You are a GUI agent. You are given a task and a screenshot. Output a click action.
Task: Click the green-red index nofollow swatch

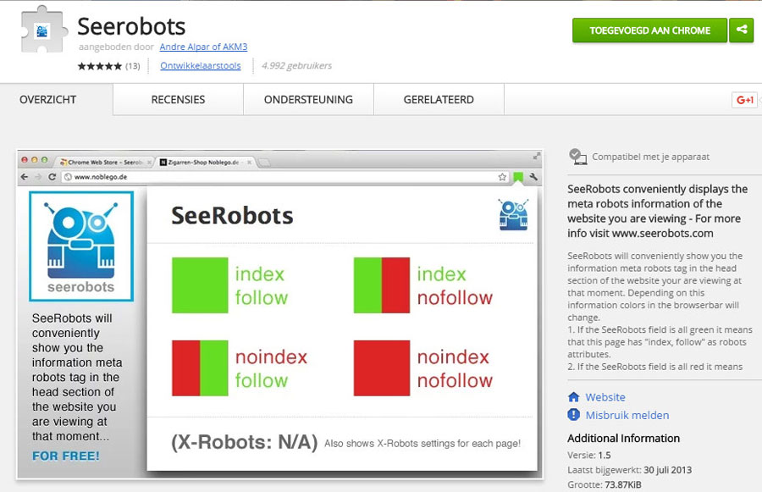click(x=382, y=285)
